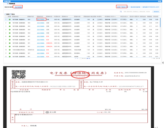Image resolution: width=164 pixels, height=128 pixels.
Task: Click the 推送短信邮箱 button
Action: 135,7
